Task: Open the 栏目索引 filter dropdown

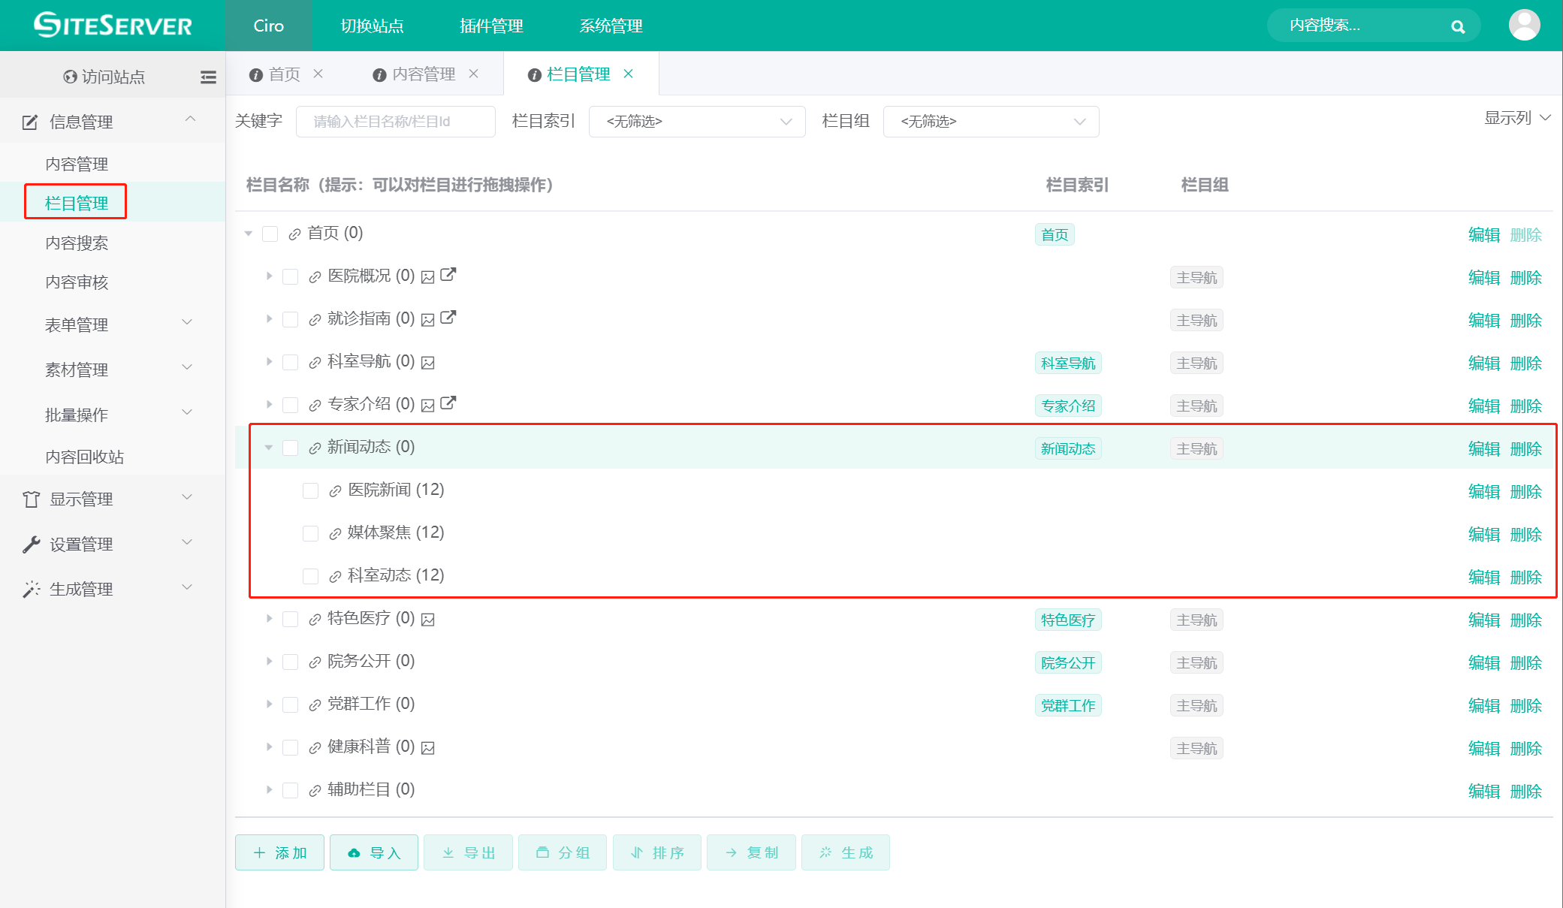Action: (697, 121)
